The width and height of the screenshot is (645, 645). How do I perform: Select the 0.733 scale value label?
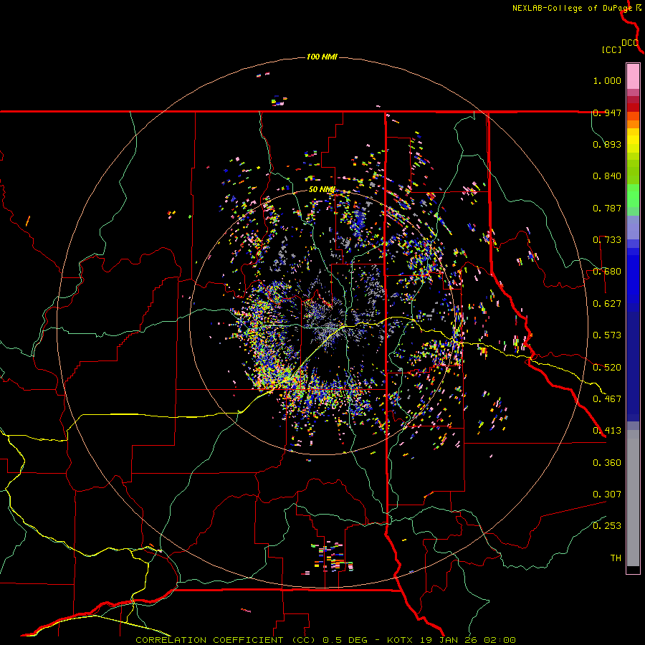607,240
